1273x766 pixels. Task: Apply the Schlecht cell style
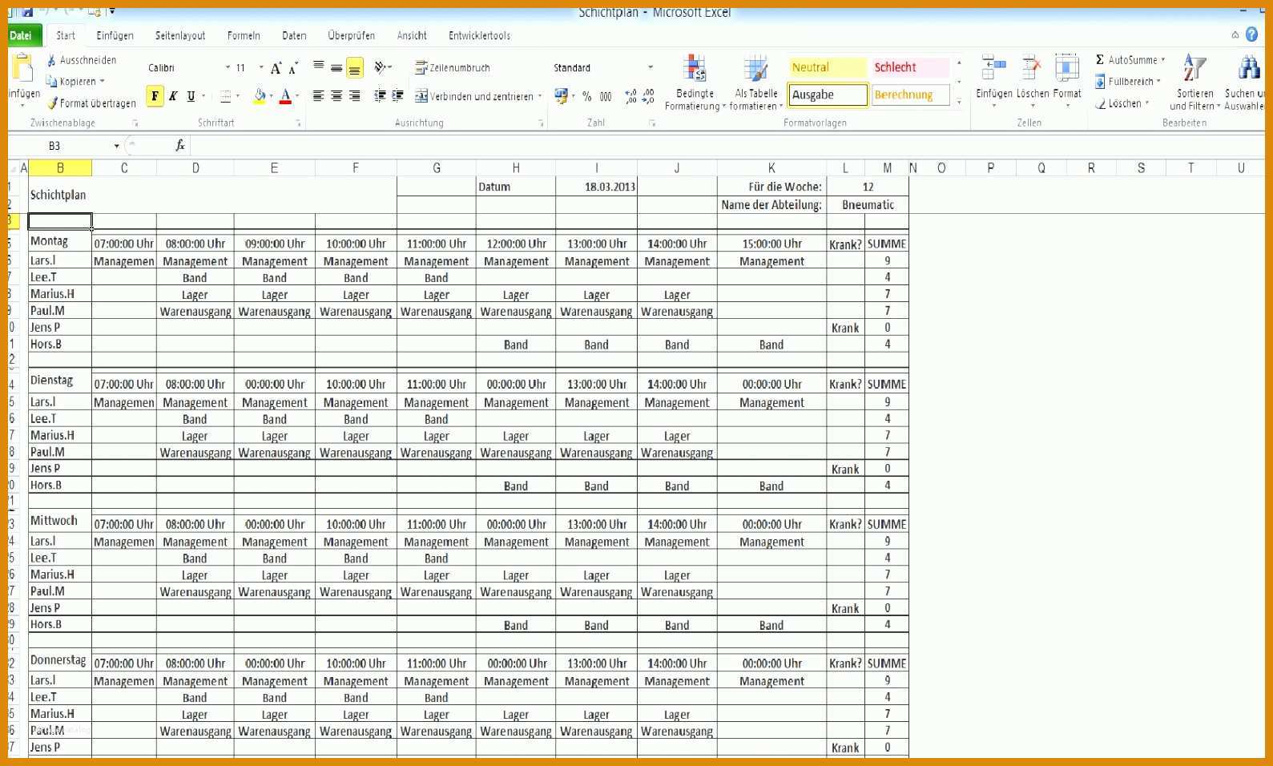910,67
